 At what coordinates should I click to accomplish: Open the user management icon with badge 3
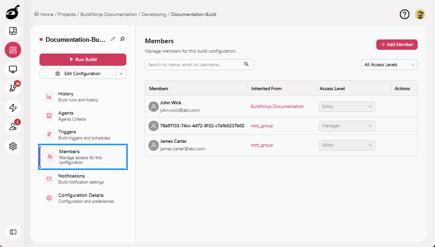[13, 127]
